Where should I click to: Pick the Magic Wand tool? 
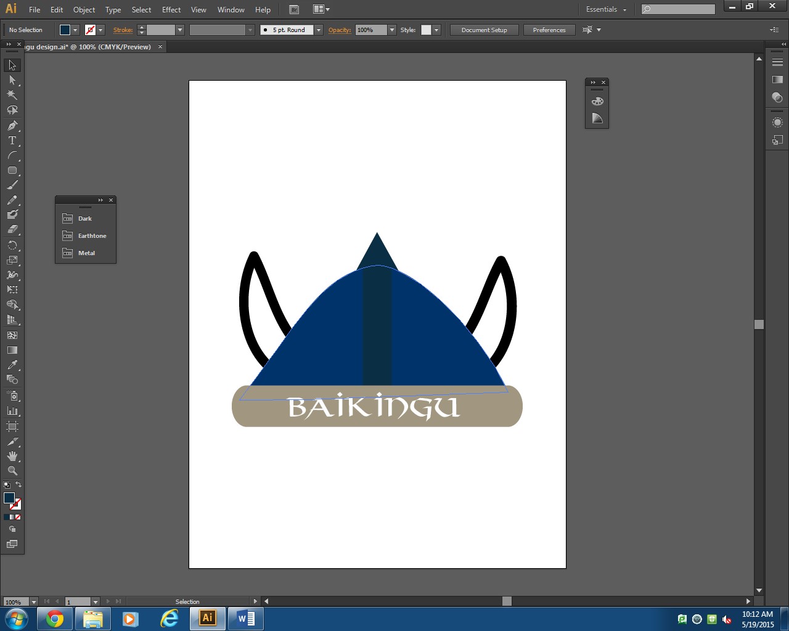(x=12, y=95)
